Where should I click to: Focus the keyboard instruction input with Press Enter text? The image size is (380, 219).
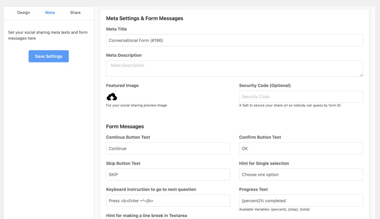pyautogui.click(x=168, y=200)
